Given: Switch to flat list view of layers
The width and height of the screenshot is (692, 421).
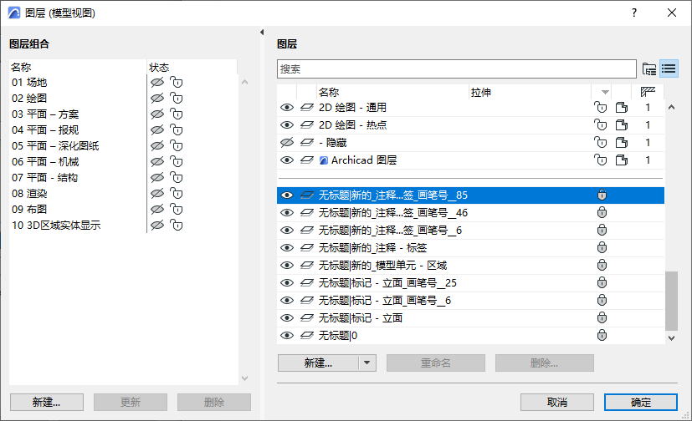Looking at the screenshot, I should 669,69.
